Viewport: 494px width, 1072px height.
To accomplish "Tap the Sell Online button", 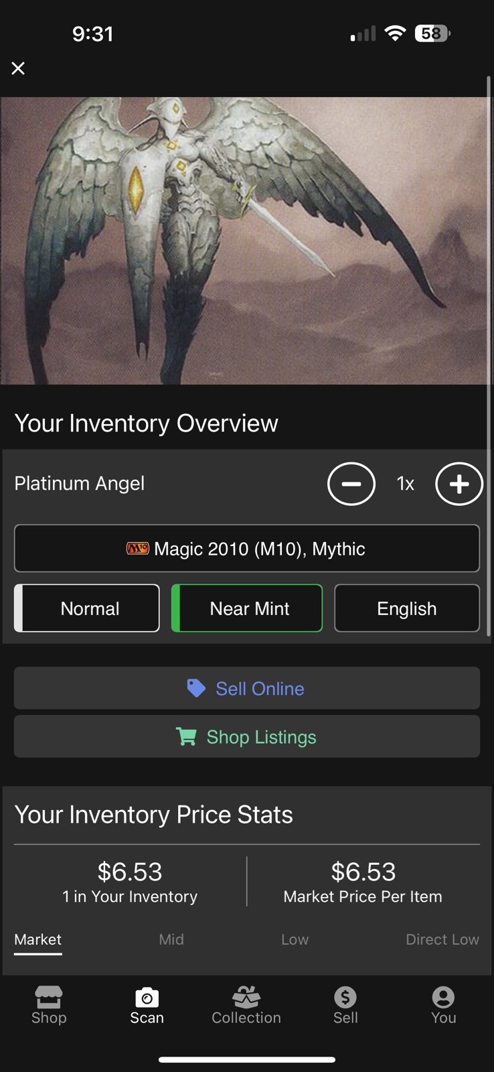I will click(x=247, y=688).
